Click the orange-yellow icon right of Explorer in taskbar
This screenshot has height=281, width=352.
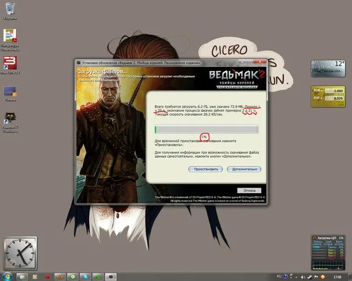(35, 277)
